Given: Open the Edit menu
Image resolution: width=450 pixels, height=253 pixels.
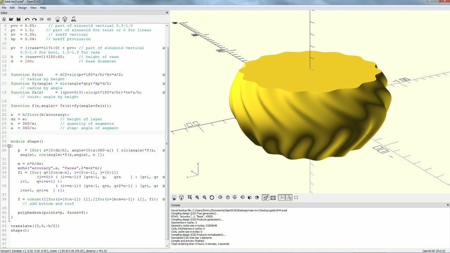Looking at the screenshot, I should click(x=12, y=7).
